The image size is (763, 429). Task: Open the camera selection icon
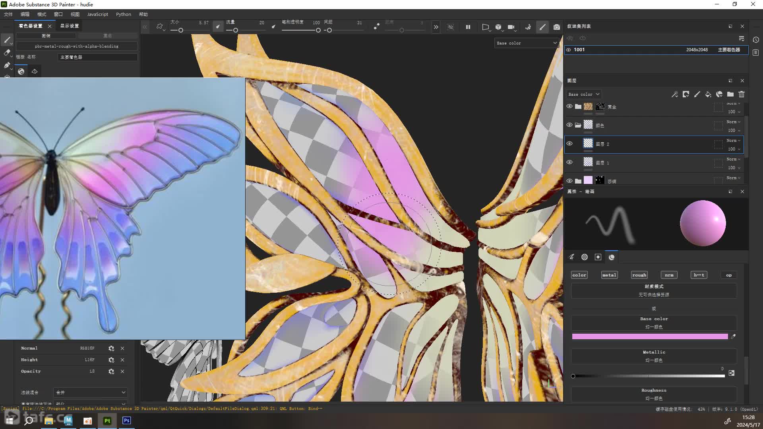(511, 27)
